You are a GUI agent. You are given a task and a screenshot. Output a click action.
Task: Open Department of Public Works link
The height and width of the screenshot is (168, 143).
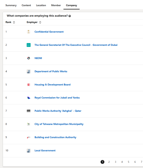[x=51, y=71]
